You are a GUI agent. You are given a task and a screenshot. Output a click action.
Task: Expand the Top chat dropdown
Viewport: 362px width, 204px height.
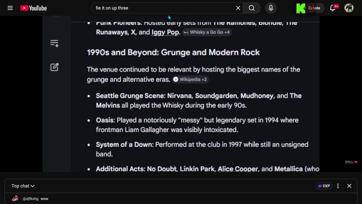pos(23,186)
